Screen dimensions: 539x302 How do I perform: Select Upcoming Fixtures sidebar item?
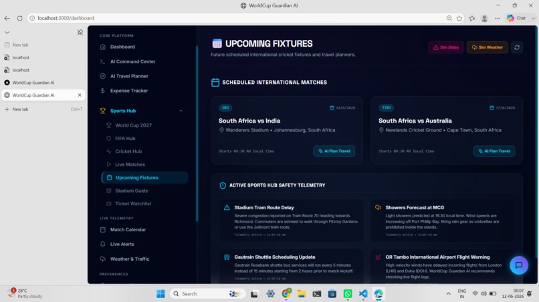(144, 177)
